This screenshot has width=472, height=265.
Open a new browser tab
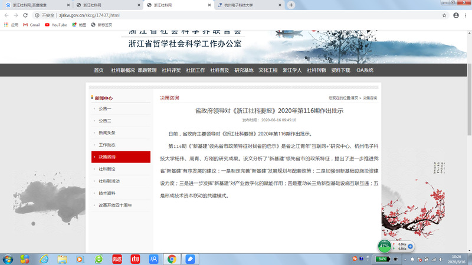point(291,5)
